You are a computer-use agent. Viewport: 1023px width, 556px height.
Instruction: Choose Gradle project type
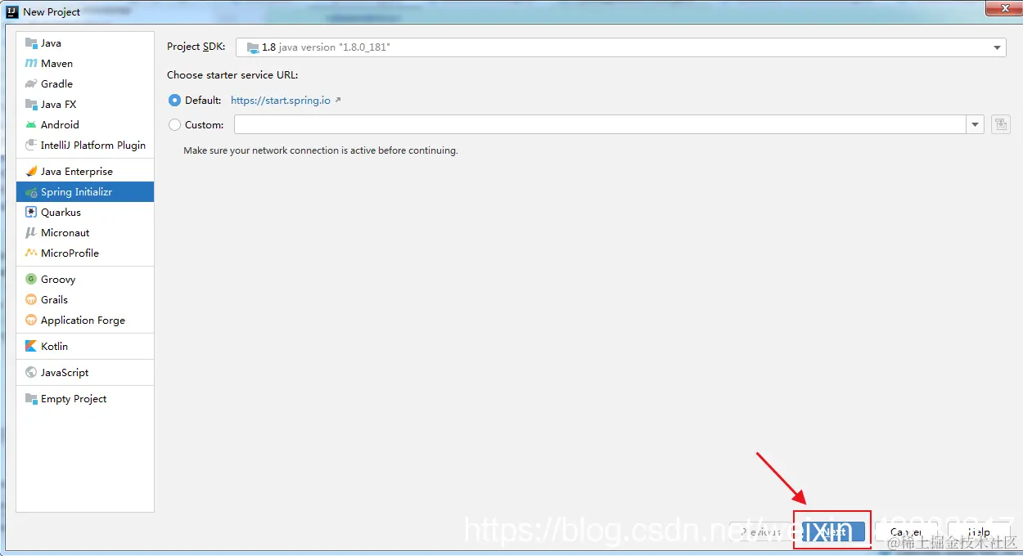pos(85,84)
